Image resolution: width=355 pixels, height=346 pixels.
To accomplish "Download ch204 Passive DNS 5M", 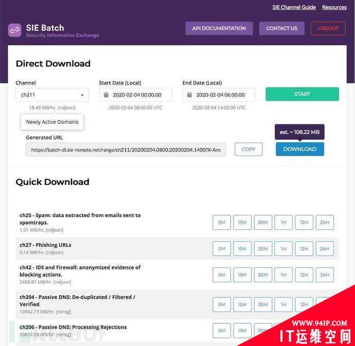I will 222,304.
